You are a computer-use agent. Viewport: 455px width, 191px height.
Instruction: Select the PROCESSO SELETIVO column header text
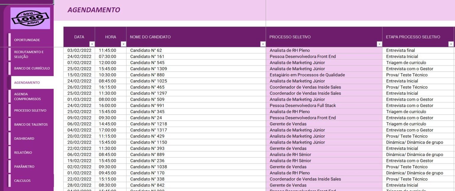pos(290,37)
